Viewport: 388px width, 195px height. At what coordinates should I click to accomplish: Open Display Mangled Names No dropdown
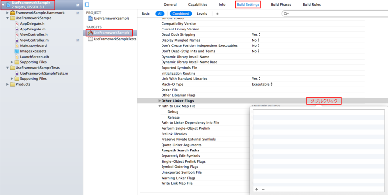pos(256,40)
